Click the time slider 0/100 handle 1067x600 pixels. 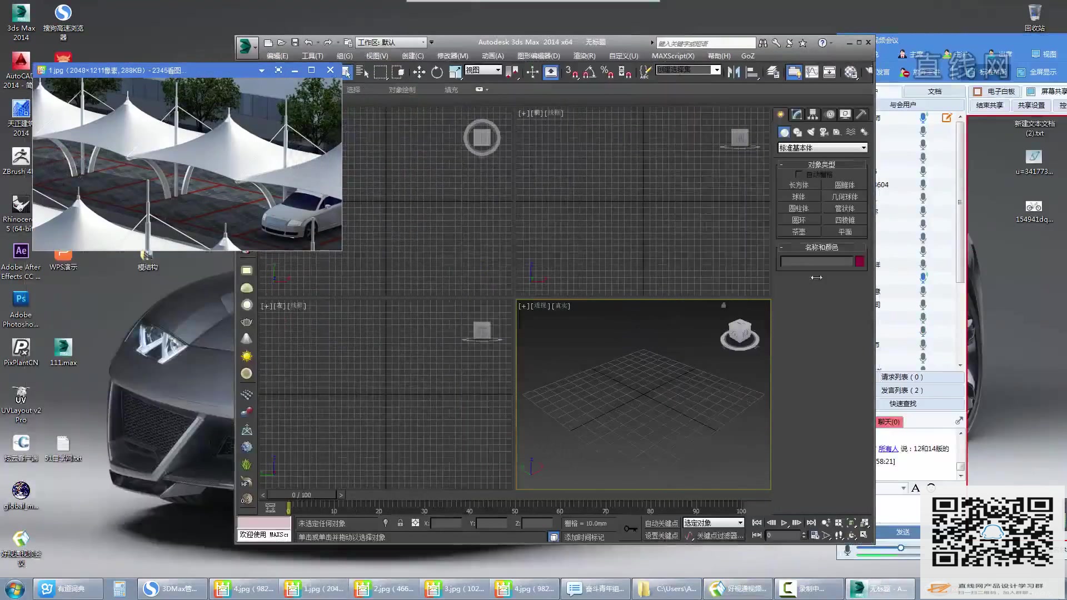tap(302, 494)
